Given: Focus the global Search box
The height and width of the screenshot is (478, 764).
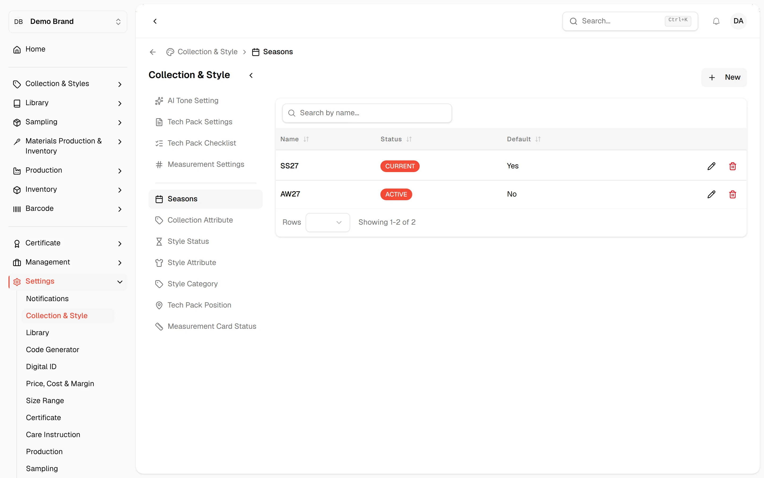Looking at the screenshot, I should pos(630,21).
